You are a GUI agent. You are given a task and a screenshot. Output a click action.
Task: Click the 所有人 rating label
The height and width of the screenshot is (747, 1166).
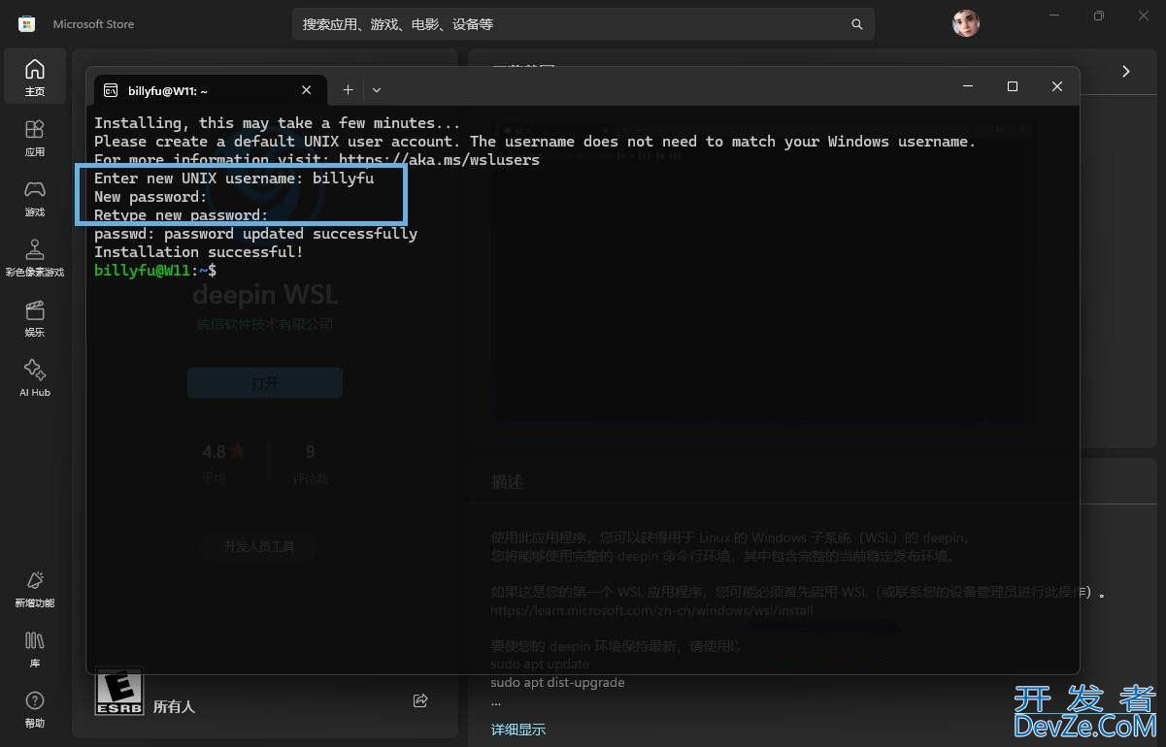coord(174,707)
